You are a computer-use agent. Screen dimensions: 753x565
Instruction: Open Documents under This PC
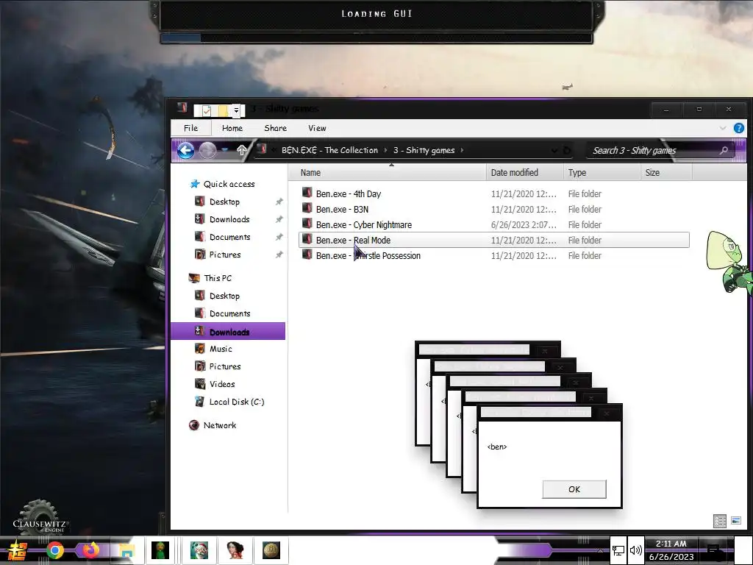click(229, 313)
